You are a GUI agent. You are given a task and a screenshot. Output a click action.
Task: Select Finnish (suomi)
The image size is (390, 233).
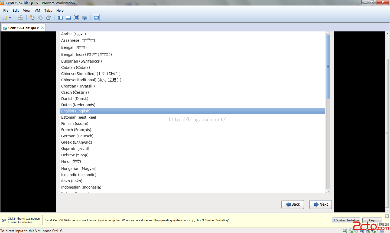click(x=192, y=124)
